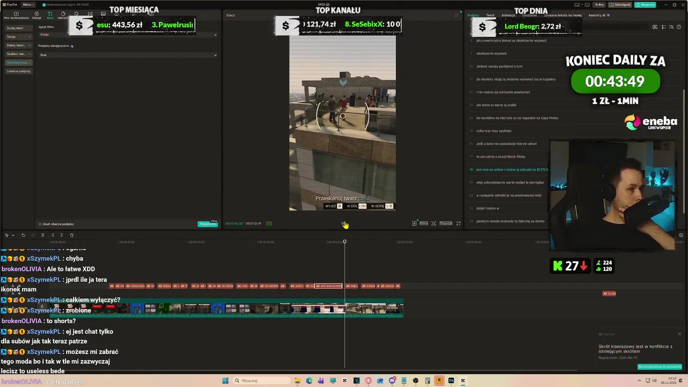Image resolution: width=688 pixels, height=387 pixels.
Task: Switch to the Podpisy tab
Action: [x=473, y=15]
